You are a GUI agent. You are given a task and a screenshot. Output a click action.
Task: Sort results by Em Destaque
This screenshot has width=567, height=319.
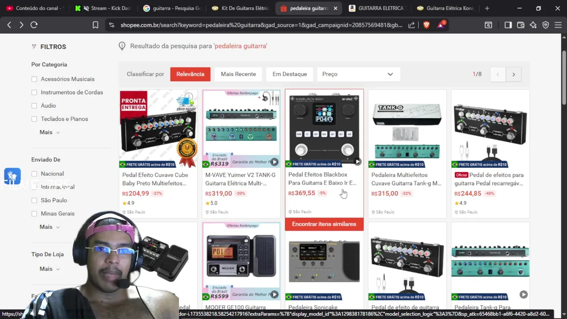pos(290,74)
